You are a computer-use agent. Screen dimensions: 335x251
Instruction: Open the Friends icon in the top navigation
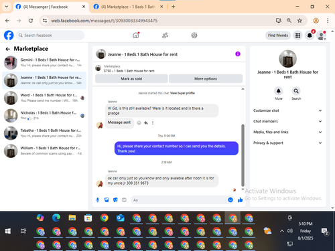(x=165, y=35)
